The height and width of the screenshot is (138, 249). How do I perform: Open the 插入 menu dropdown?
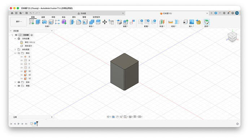(x=191, y=26)
